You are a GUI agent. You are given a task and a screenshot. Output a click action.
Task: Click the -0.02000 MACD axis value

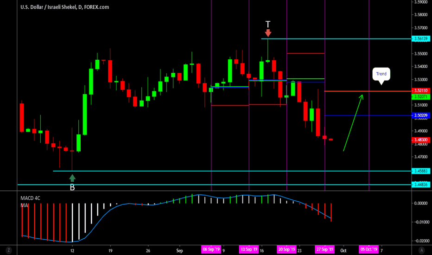422,241
